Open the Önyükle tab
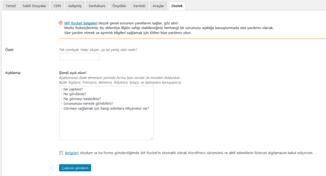The width and height of the screenshot is (326, 176). tap(119, 6)
